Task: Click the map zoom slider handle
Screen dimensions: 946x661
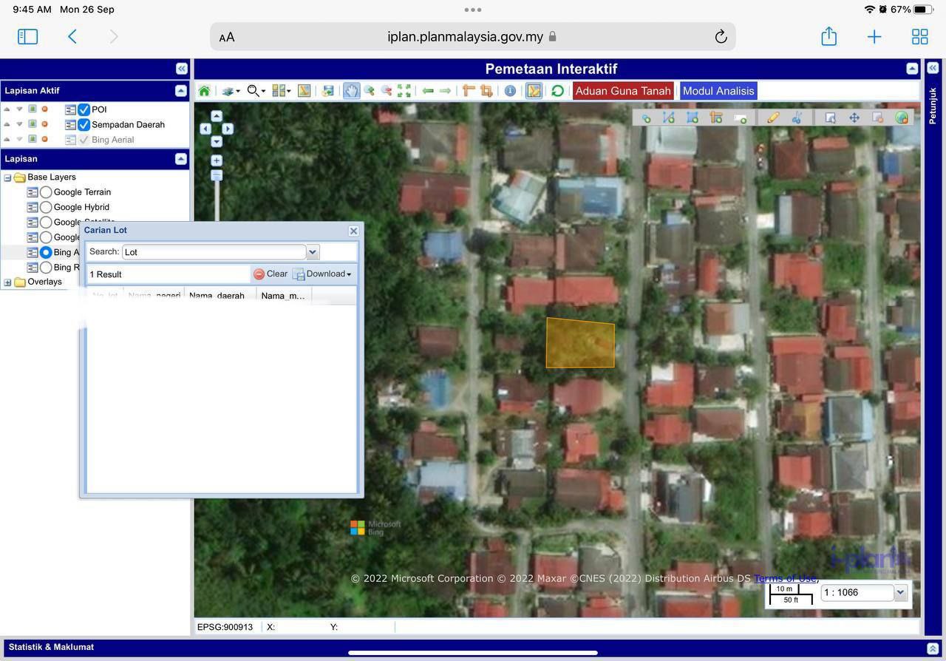Action: tap(217, 175)
